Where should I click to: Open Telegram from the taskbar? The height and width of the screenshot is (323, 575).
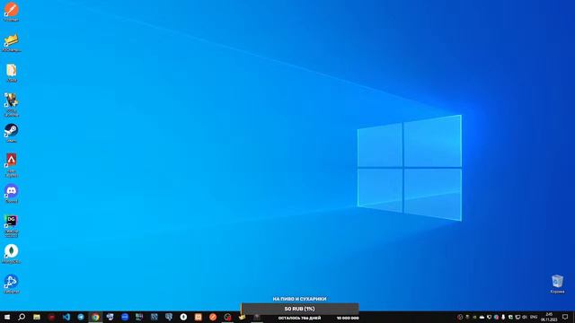(81, 317)
